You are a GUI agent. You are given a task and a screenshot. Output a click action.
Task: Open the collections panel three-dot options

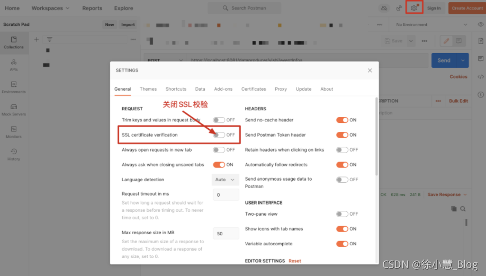point(133,39)
